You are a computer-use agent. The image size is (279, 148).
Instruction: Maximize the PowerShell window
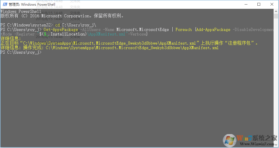(259, 4)
